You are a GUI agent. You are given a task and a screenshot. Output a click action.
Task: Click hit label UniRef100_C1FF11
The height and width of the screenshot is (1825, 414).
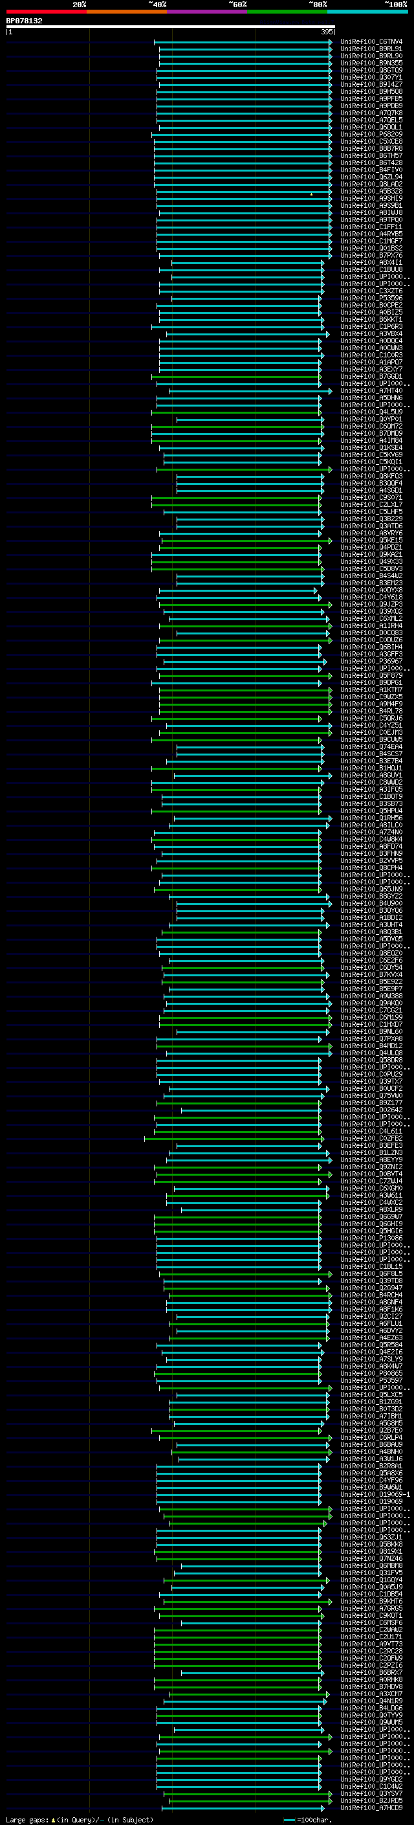(371, 227)
